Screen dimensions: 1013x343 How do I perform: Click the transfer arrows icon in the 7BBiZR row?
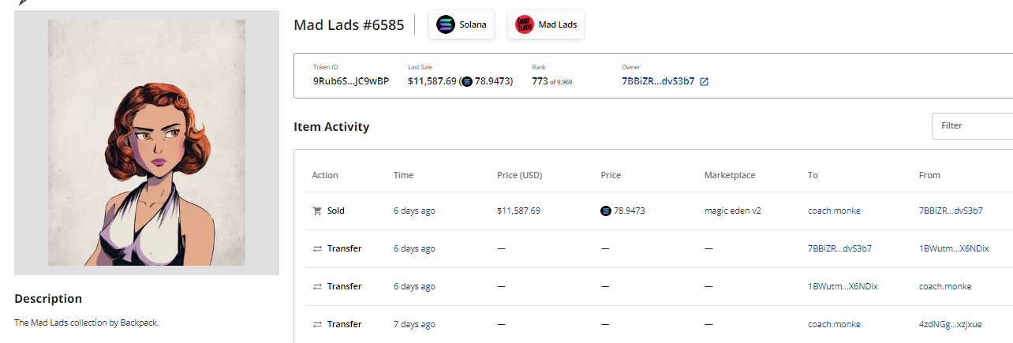(x=317, y=248)
